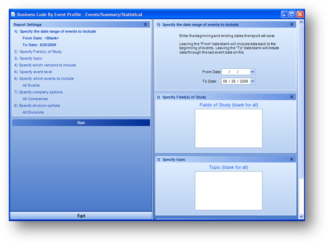Go to Specify which vendors to include
The height and width of the screenshot is (244, 328).
coord(45,65)
